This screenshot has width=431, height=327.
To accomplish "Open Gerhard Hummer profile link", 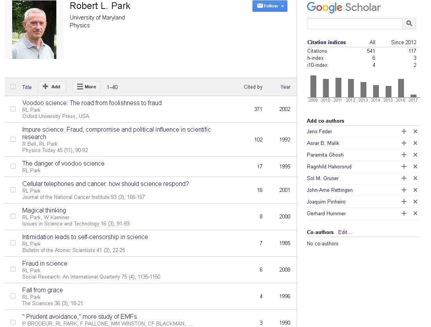I will pyautogui.click(x=326, y=213).
